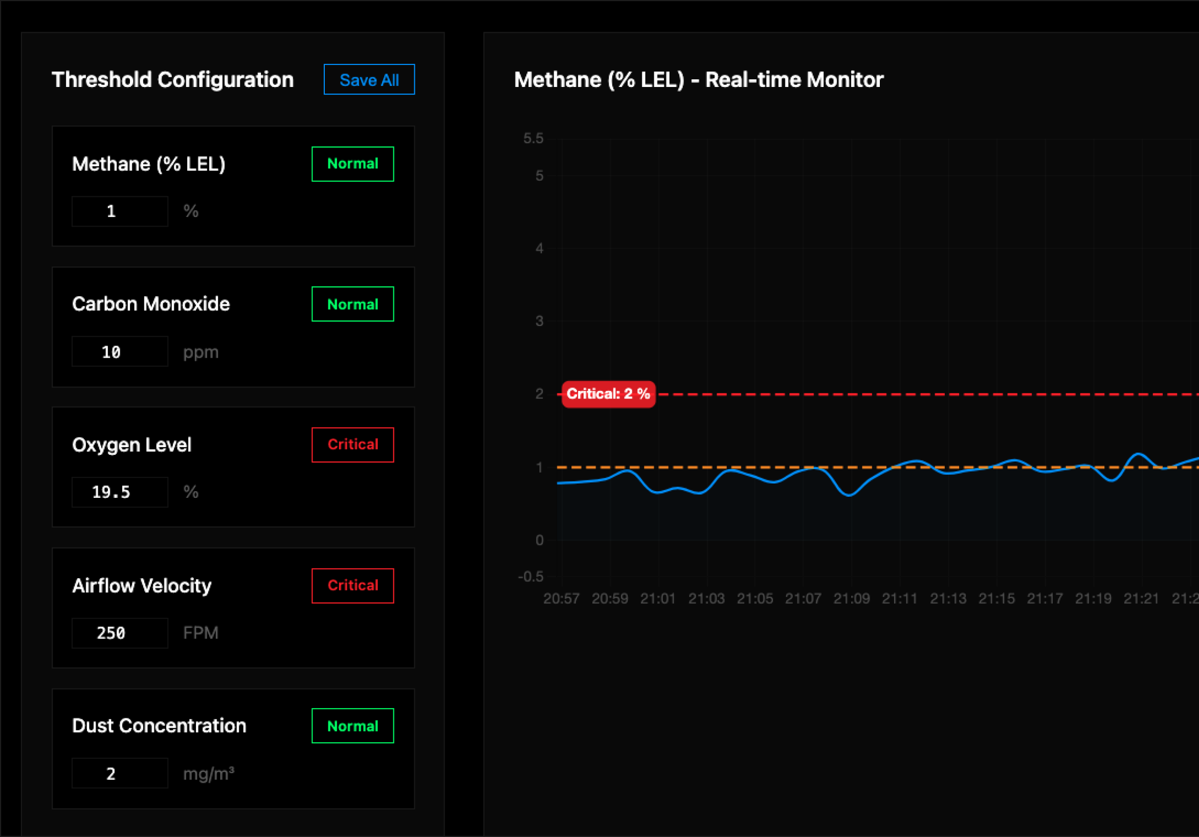Click the Normal badge next to Carbon Monoxide
This screenshot has width=1199, height=837.
tap(352, 304)
